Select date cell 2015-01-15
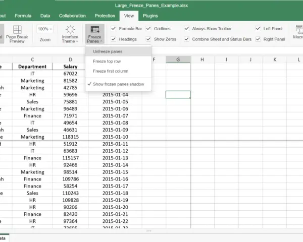This screenshot has width=303, height=242. pos(115,172)
